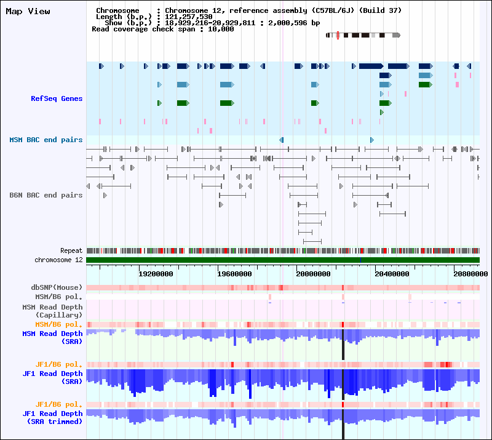This screenshot has width=492, height=440.
Task: Select the B6N BAC end pairs label
Action: pos(46,195)
